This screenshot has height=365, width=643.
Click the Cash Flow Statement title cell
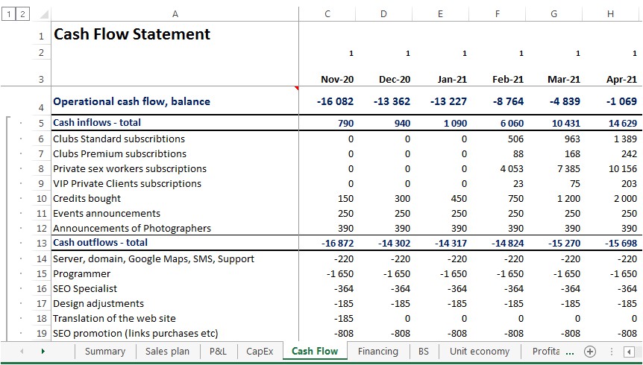[x=133, y=34]
